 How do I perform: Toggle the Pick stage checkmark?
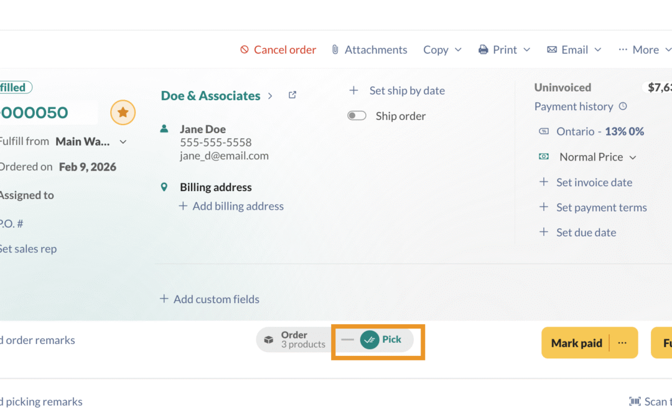(369, 340)
